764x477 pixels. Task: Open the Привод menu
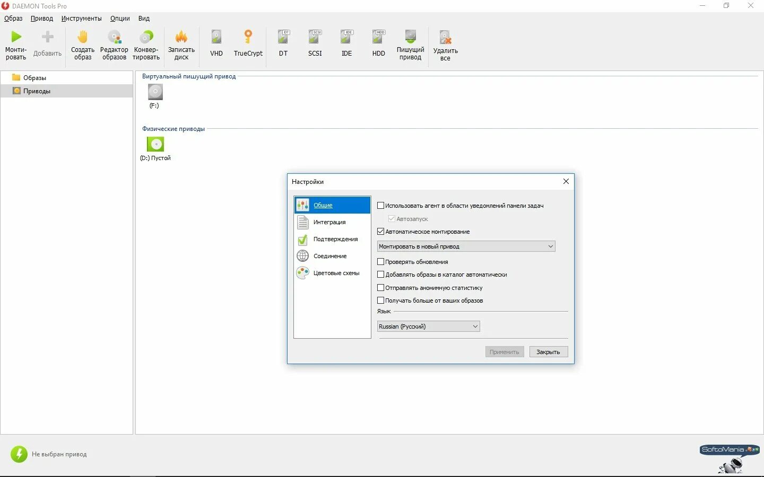coord(42,18)
